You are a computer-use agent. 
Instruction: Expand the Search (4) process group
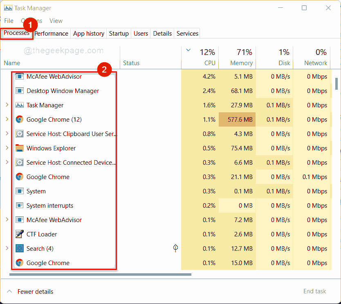point(7,248)
